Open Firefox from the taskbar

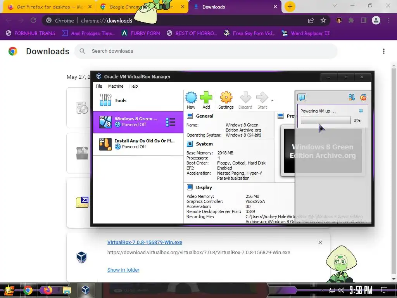point(48,290)
